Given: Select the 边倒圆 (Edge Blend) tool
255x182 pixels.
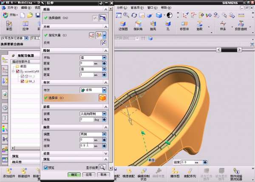Looking at the screenshot, I should 123,25.
